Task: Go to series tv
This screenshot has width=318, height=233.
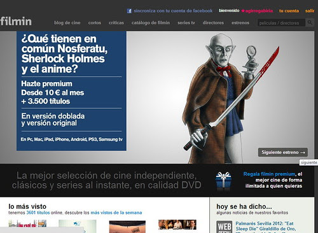Action: tap(186, 23)
